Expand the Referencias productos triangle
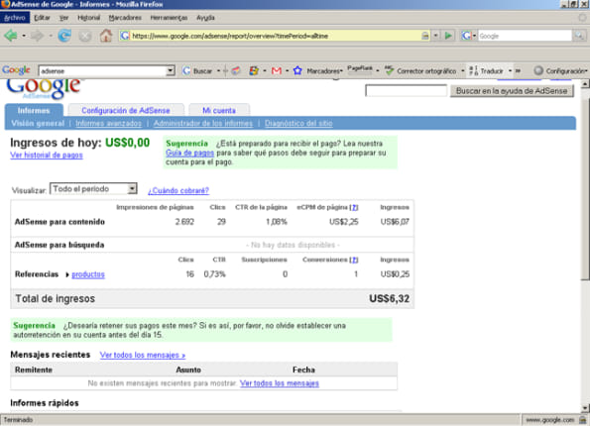This screenshot has height=426, width=590. [x=67, y=274]
